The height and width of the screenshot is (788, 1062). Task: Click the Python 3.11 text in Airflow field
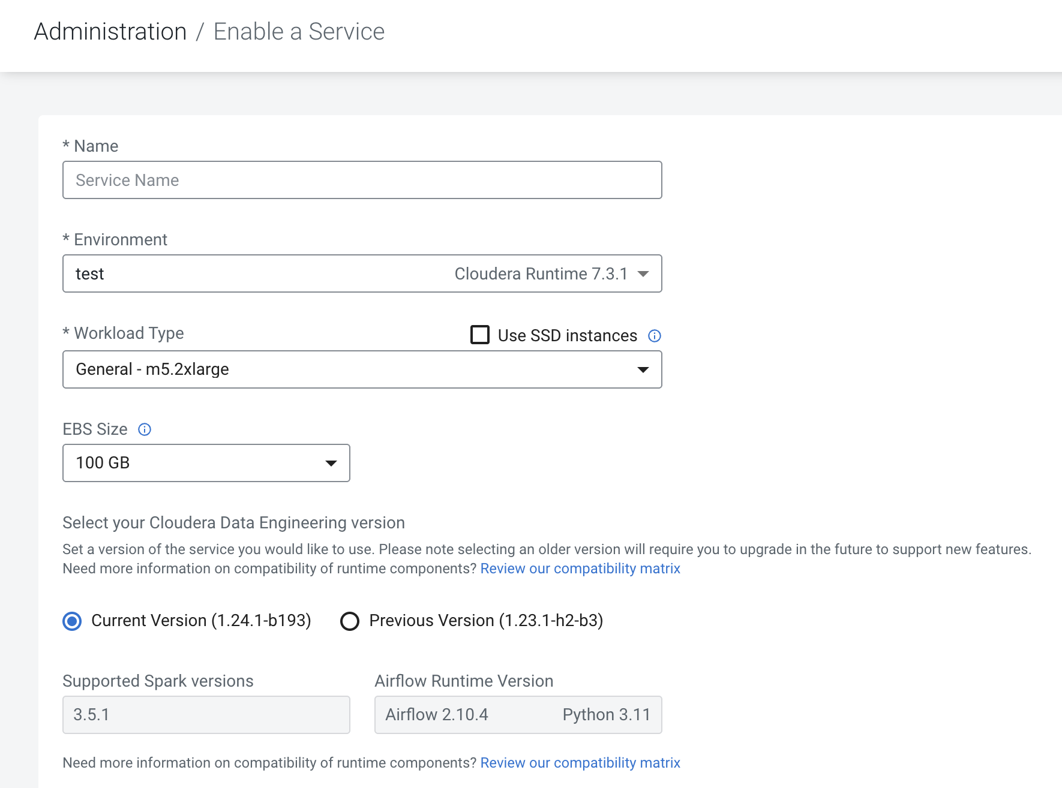tap(606, 715)
